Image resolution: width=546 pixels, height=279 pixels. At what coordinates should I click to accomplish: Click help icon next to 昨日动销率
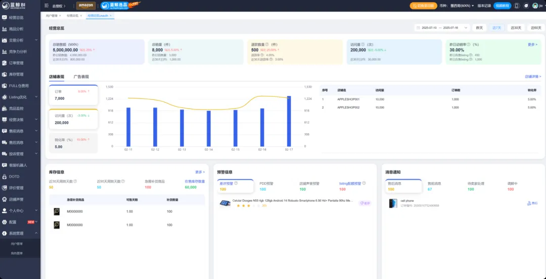[x=468, y=44]
